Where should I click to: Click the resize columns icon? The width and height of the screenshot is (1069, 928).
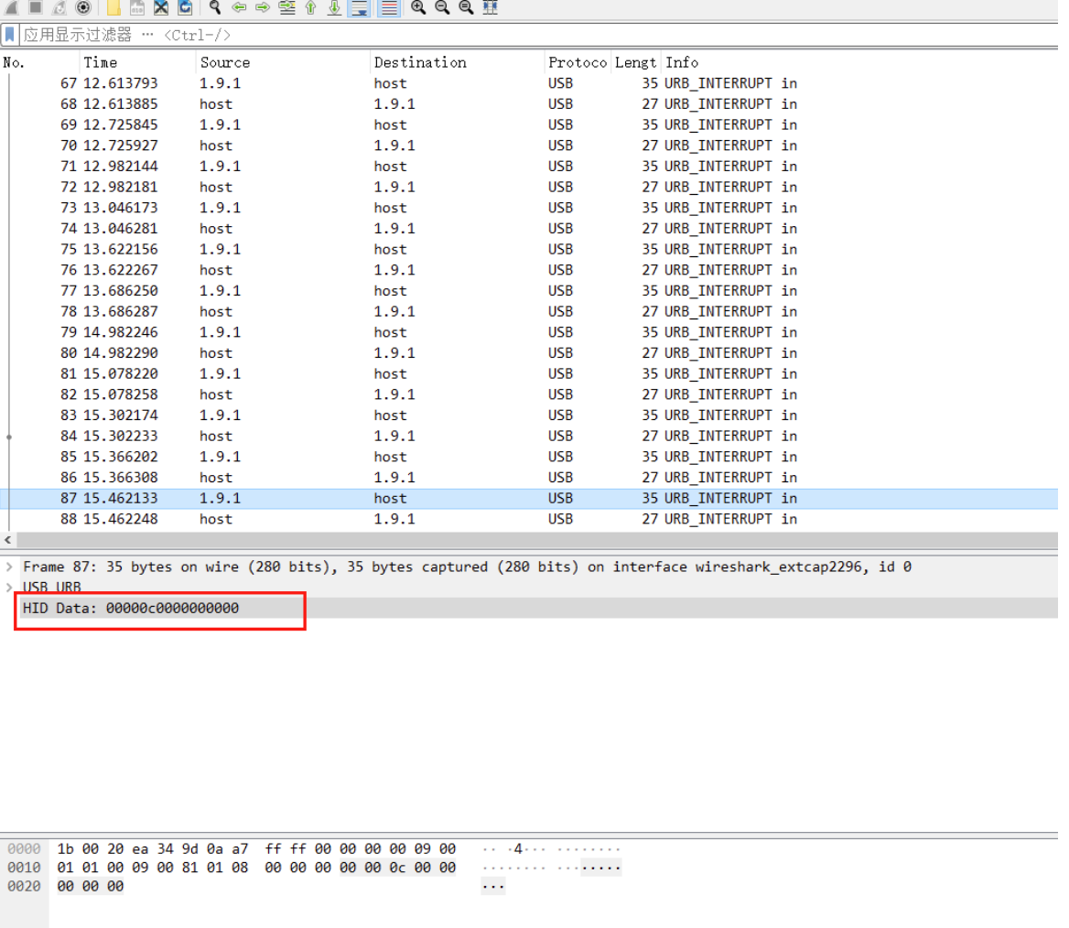click(490, 7)
